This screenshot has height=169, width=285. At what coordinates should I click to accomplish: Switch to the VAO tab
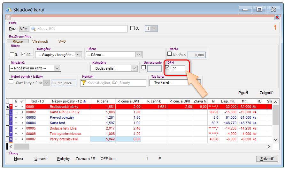point(62,41)
